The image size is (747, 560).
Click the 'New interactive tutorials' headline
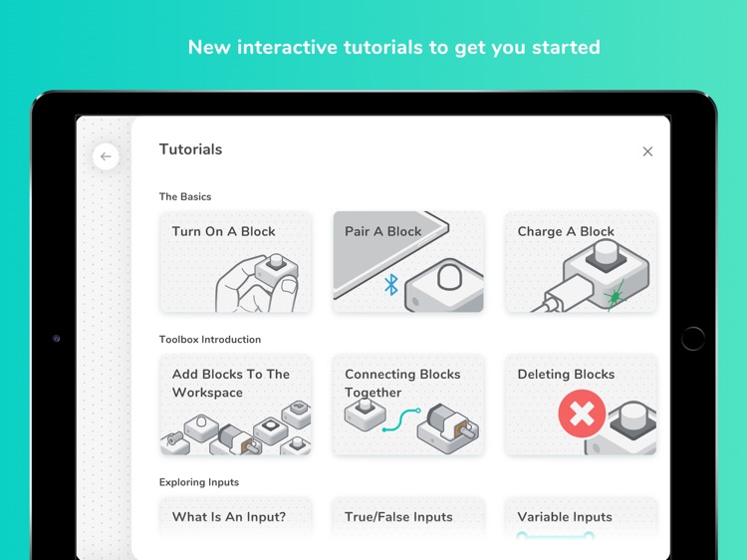(394, 47)
